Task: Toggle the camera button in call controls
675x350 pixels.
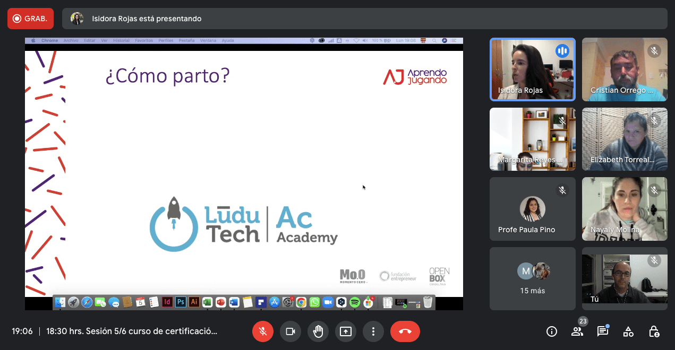Action: (290, 331)
